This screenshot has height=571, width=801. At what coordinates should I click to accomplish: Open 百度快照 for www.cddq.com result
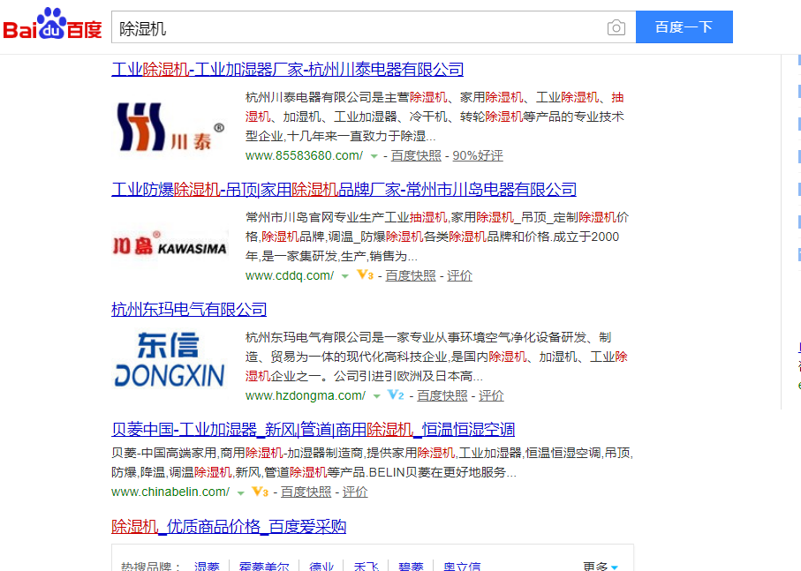411,275
